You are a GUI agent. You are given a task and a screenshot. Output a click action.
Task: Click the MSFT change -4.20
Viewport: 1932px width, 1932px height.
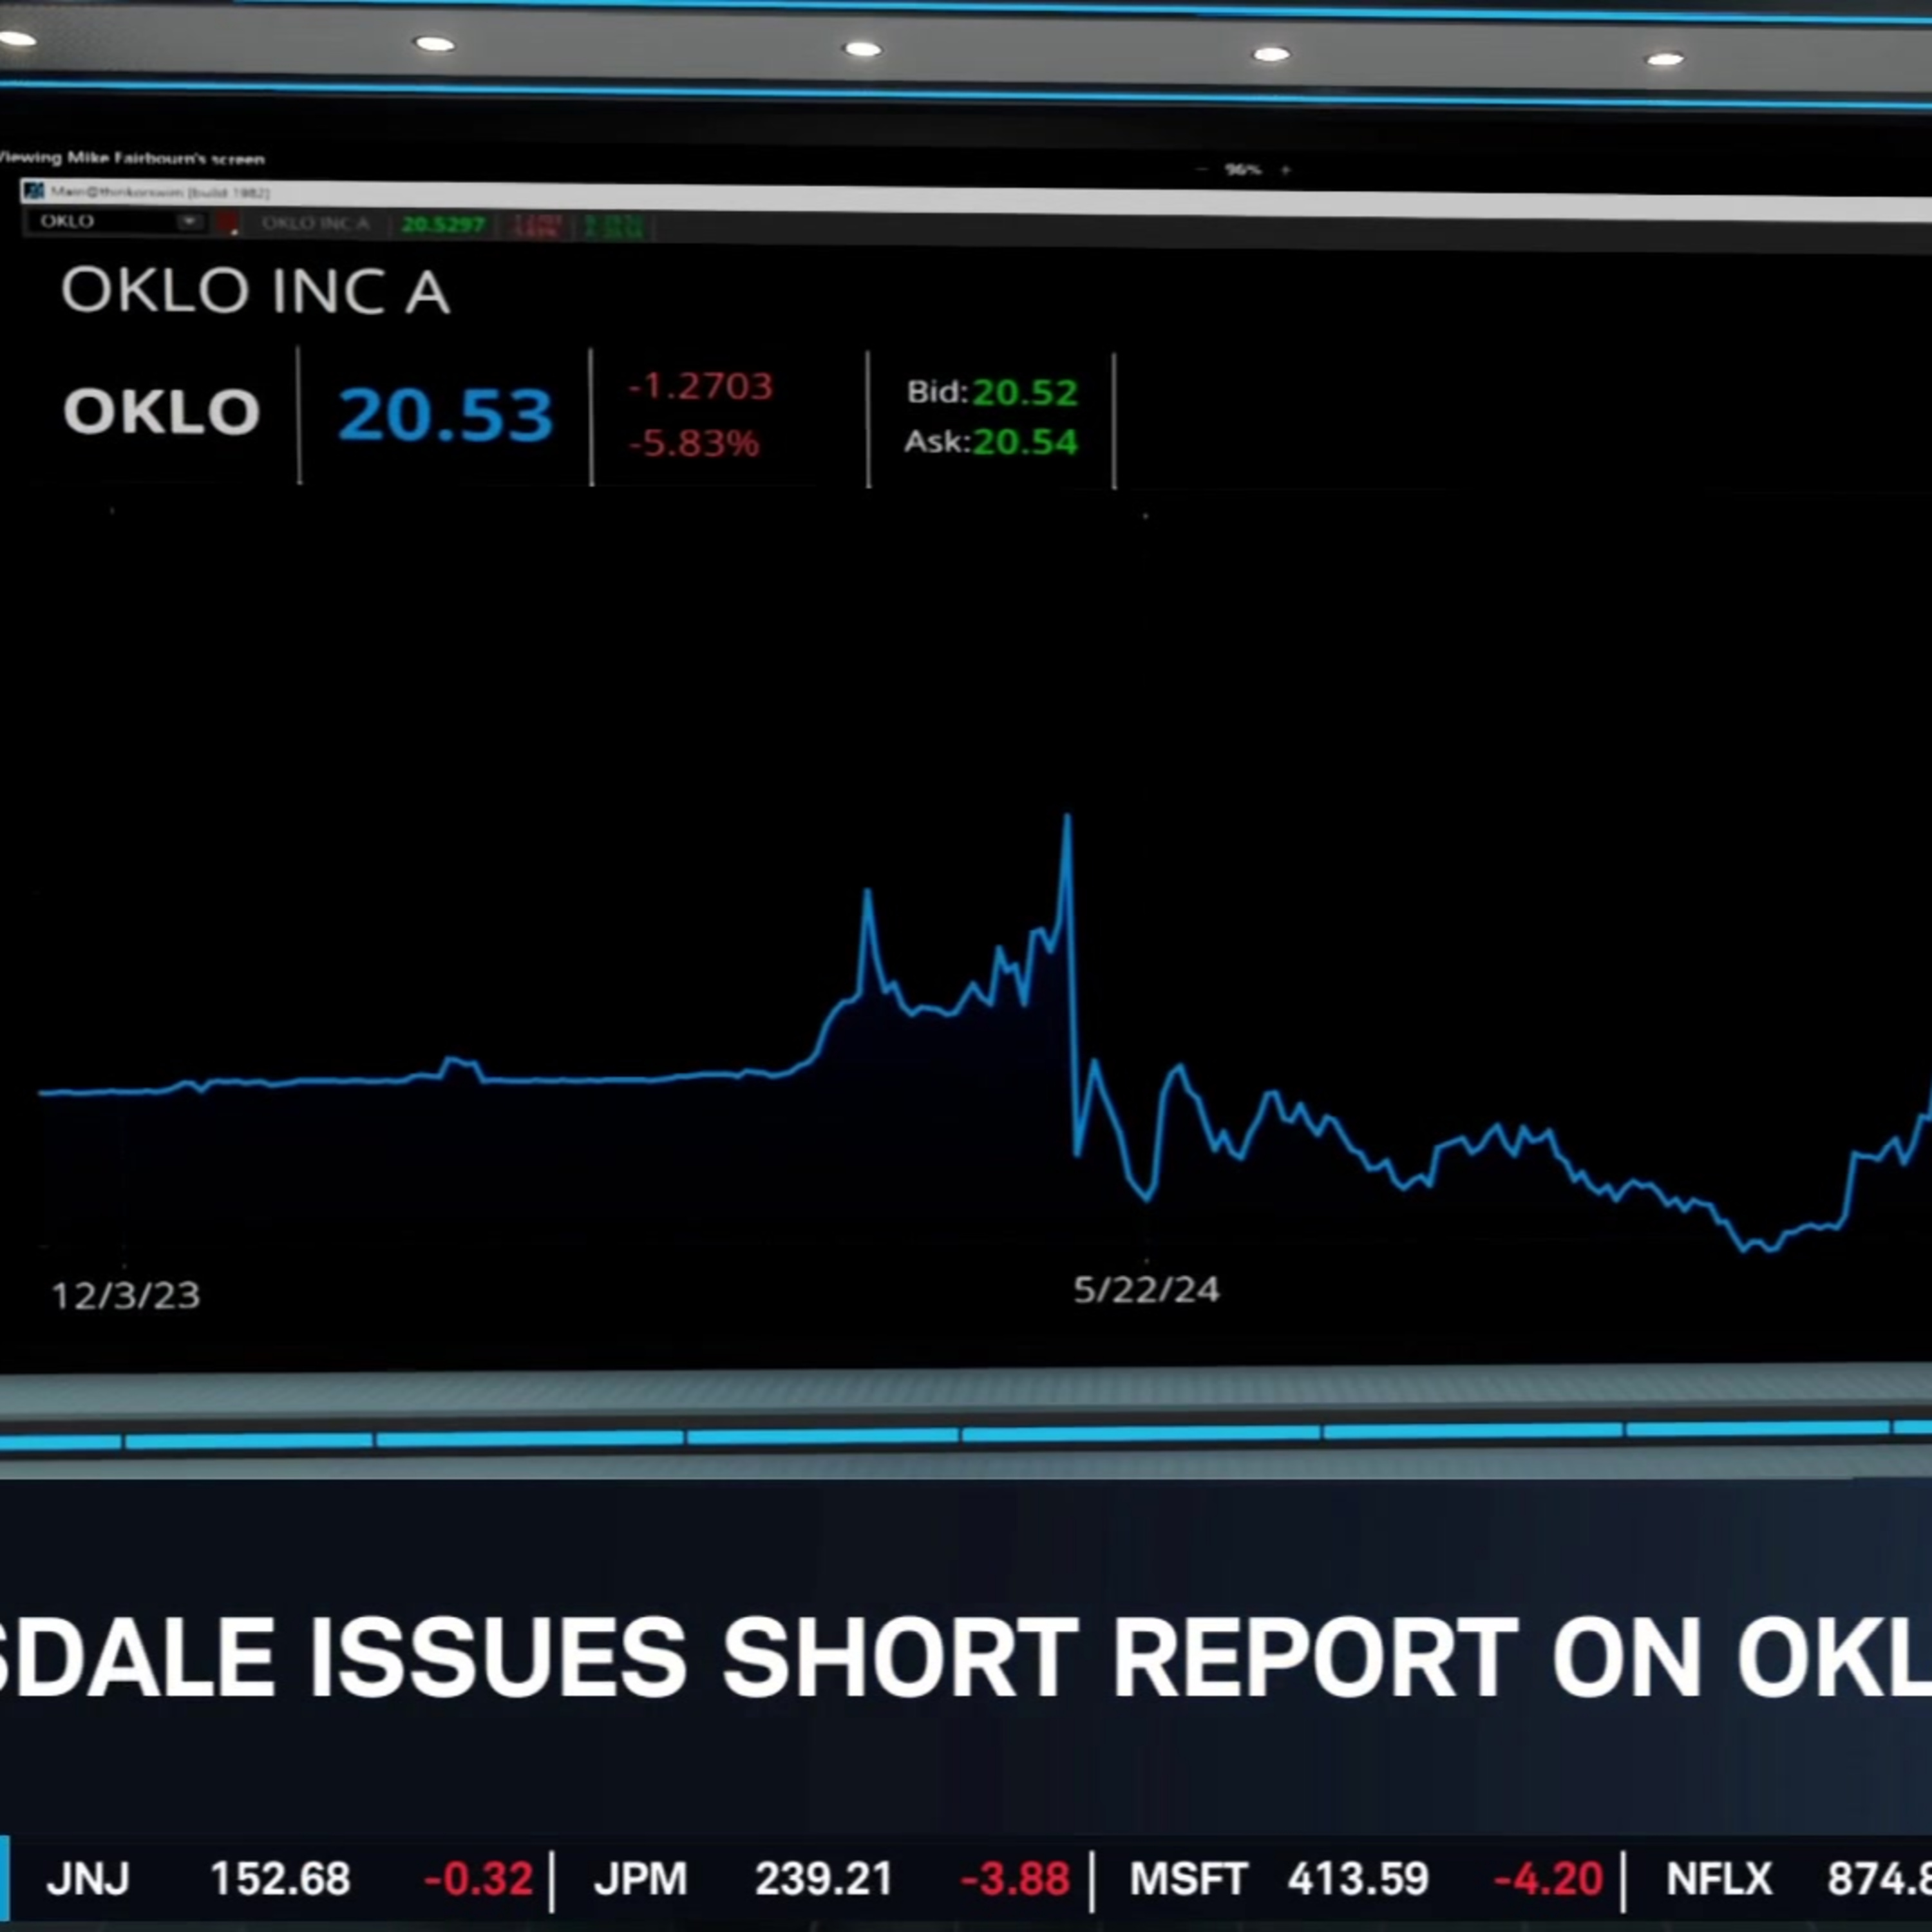pyautogui.click(x=1548, y=1878)
